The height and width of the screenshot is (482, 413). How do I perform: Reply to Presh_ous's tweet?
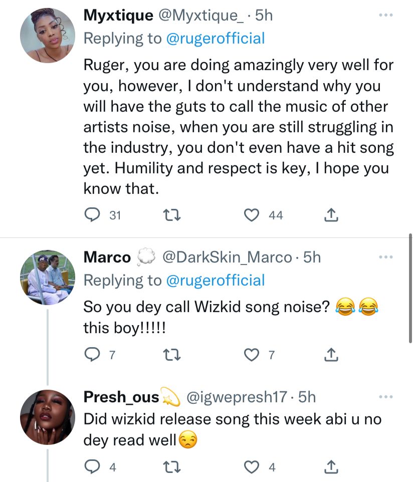[x=92, y=467]
